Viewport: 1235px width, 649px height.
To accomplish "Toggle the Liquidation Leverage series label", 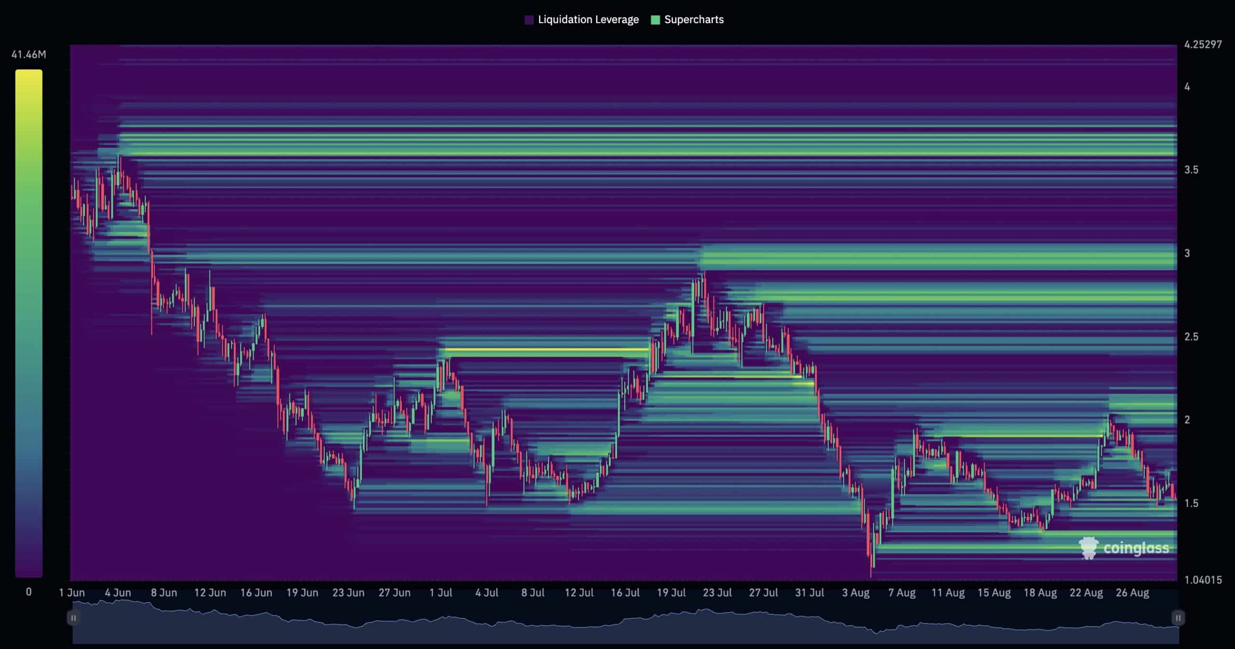I will point(588,20).
